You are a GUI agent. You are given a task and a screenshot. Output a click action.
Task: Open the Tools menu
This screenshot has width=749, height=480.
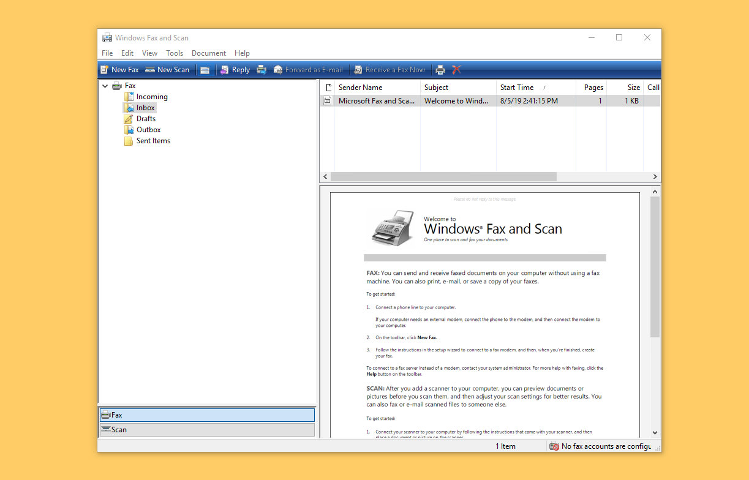pyautogui.click(x=175, y=53)
